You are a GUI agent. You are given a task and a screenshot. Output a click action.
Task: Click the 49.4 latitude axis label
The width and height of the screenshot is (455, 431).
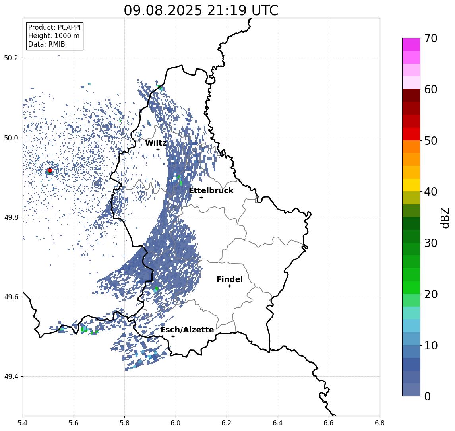pyautogui.click(x=11, y=377)
